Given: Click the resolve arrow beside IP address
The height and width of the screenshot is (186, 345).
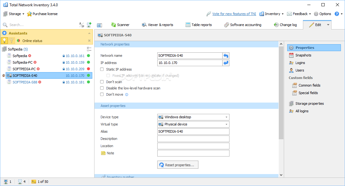Looking at the screenshot, I should pyautogui.click(x=226, y=63).
